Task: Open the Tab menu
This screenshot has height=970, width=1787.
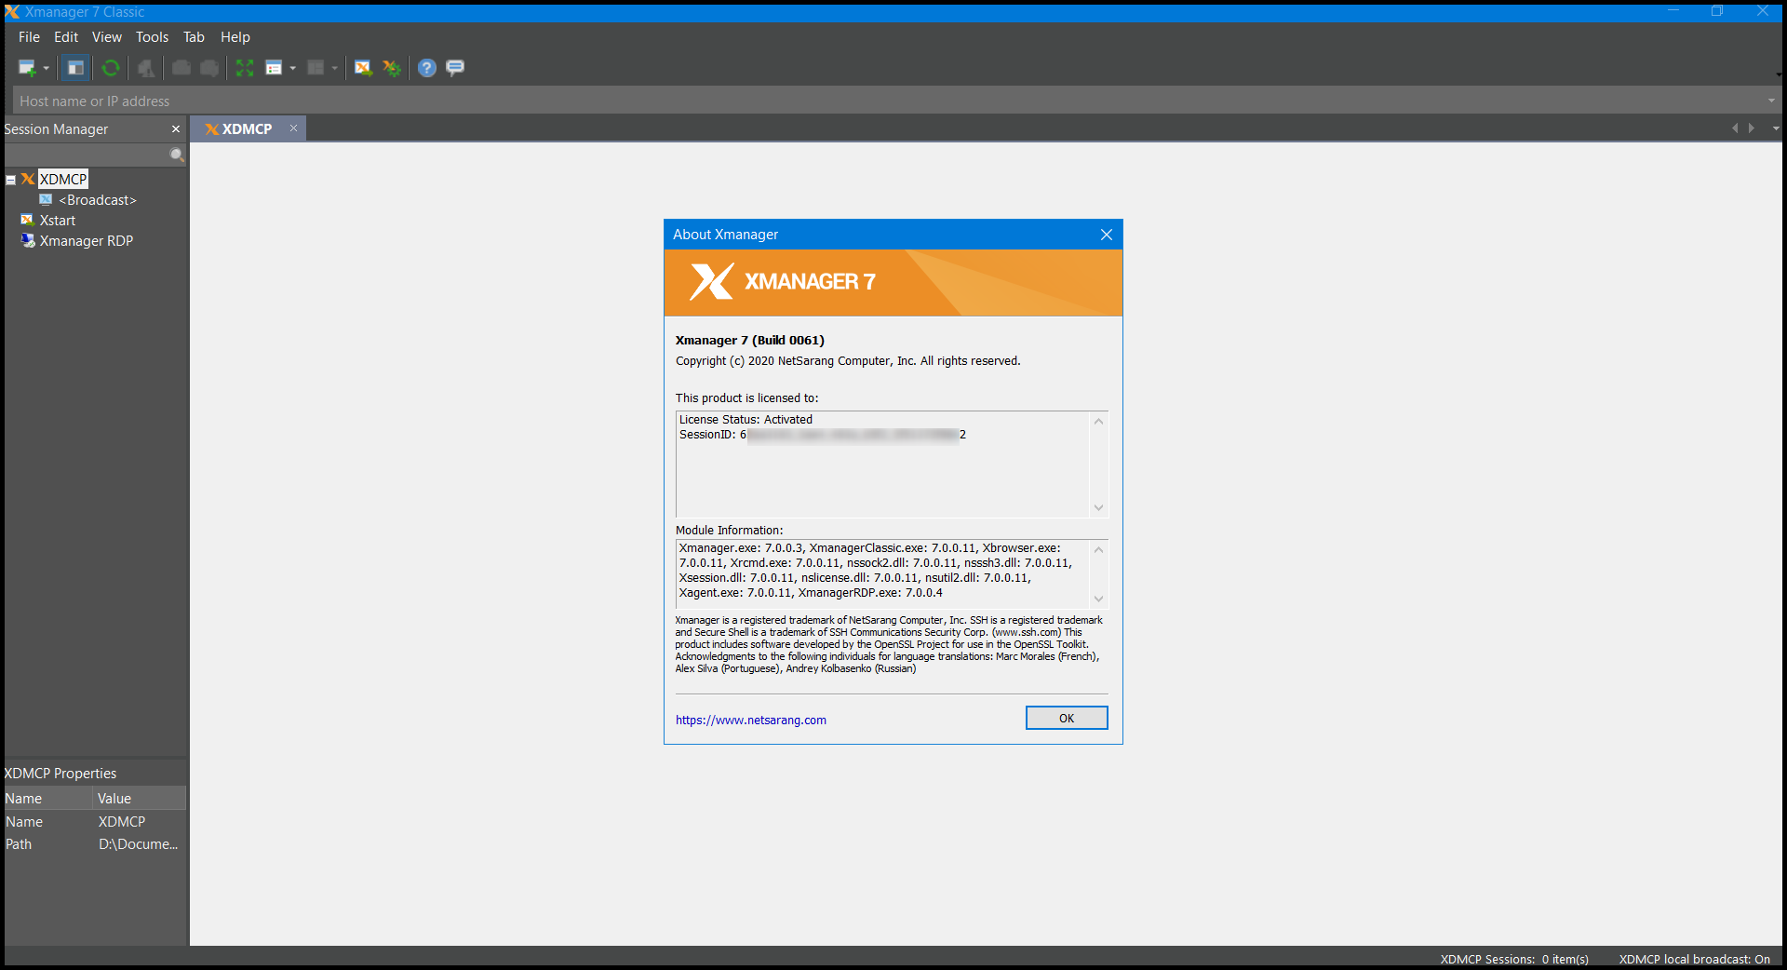Action: coord(194,37)
